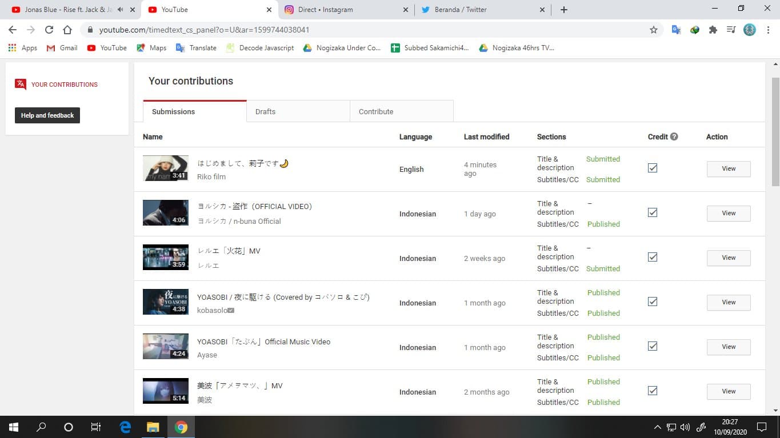Open the media control icon in toolbar
This screenshot has height=438, width=780.
(x=731, y=30)
